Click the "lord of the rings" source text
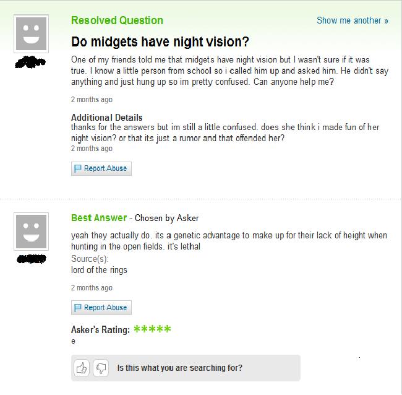 99,270
